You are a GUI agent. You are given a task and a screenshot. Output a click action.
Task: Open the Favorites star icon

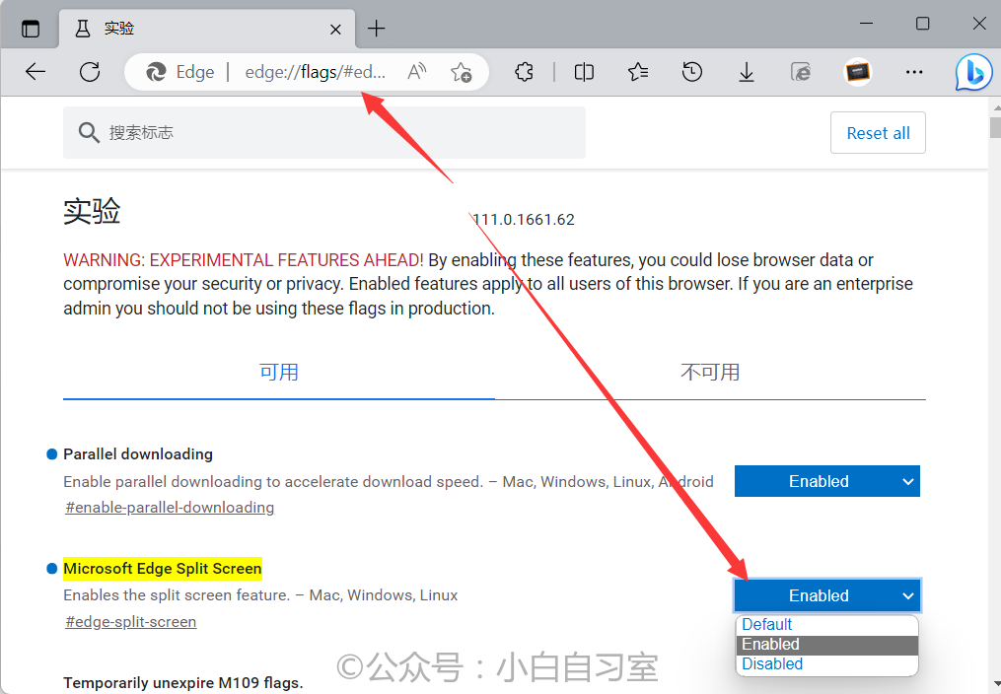[637, 72]
